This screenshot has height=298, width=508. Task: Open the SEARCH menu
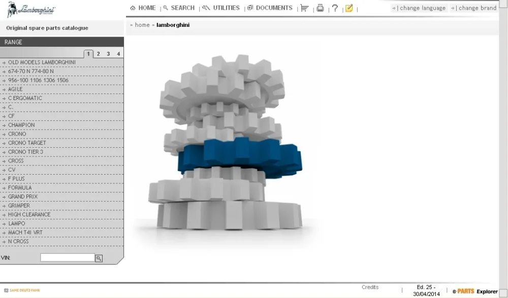coord(179,8)
